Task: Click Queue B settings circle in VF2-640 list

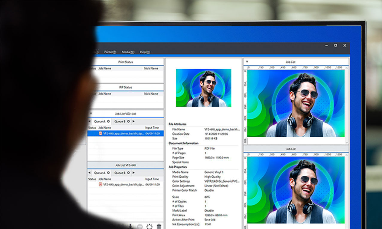Action: pos(128,173)
